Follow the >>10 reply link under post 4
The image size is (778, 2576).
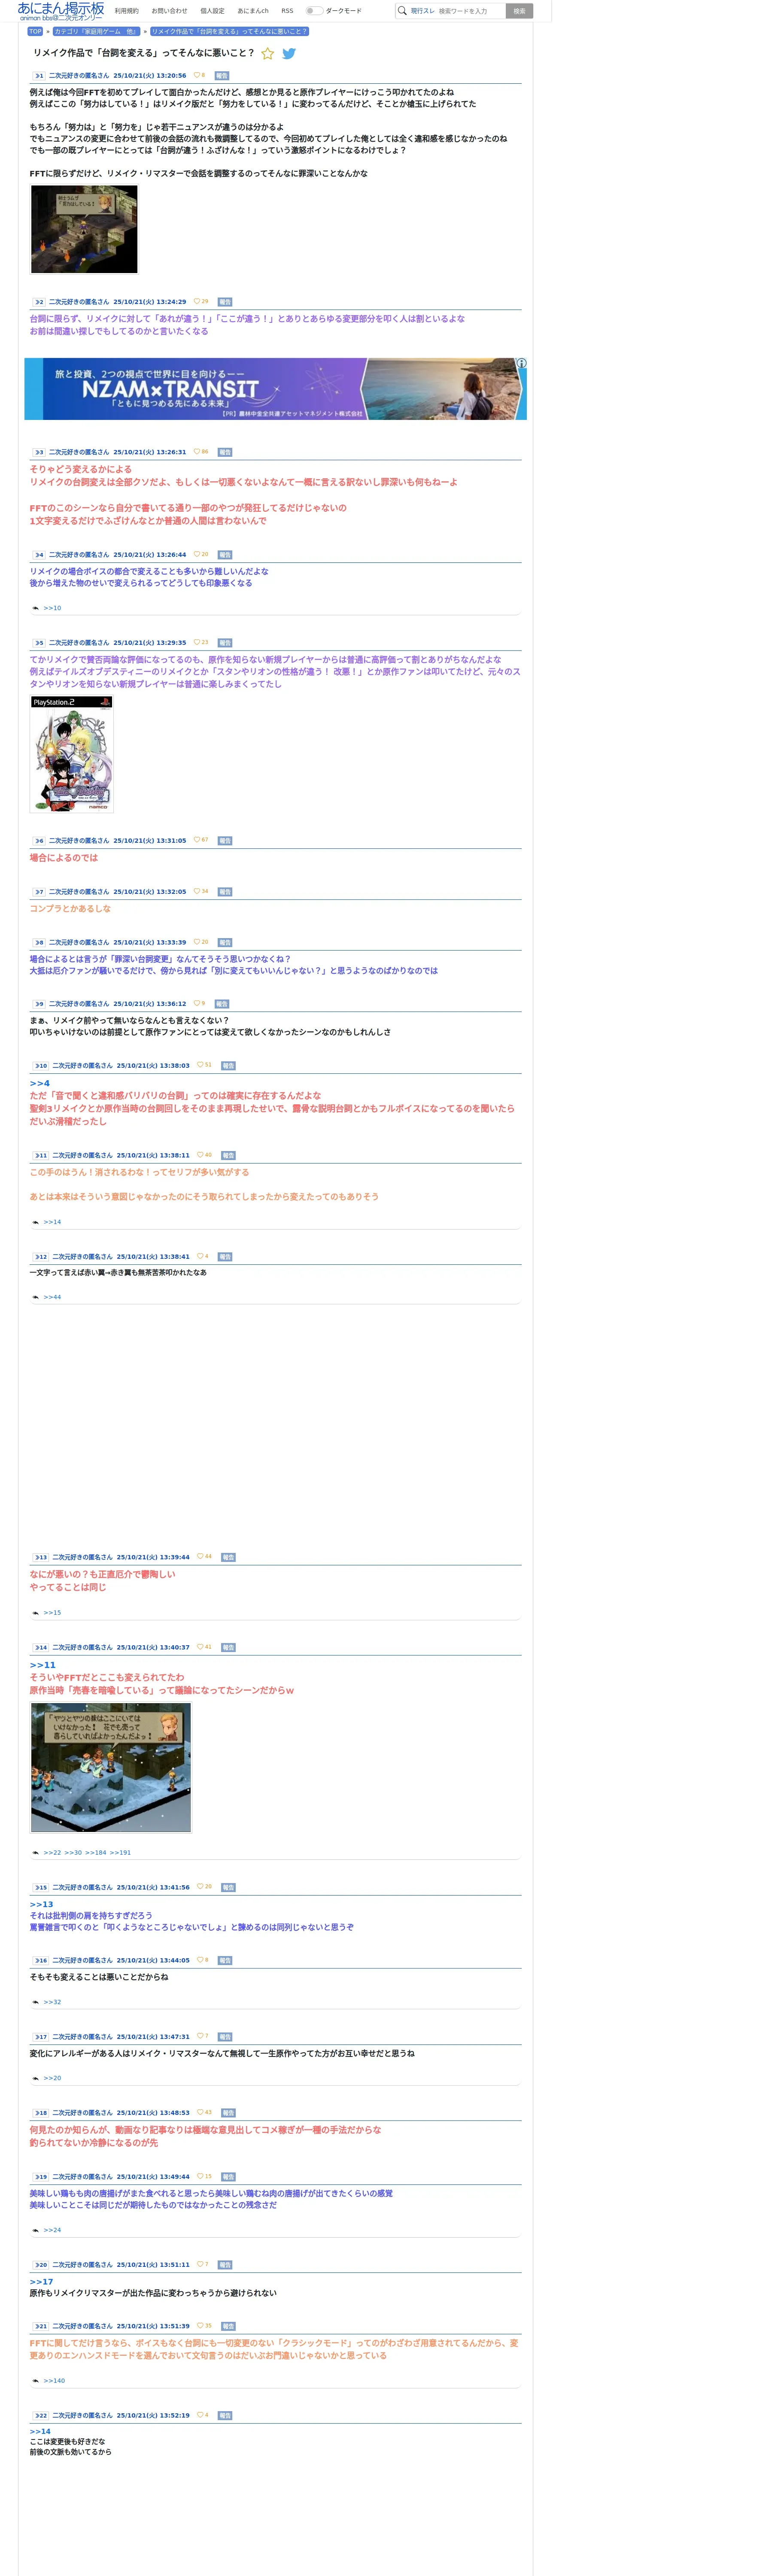[x=52, y=608]
